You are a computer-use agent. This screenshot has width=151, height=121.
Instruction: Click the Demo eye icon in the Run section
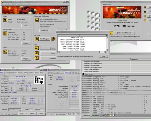click(x=37, y=53)
